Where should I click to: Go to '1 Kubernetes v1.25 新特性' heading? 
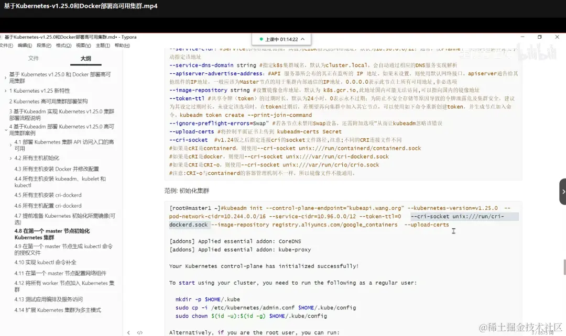pos(40,91)
